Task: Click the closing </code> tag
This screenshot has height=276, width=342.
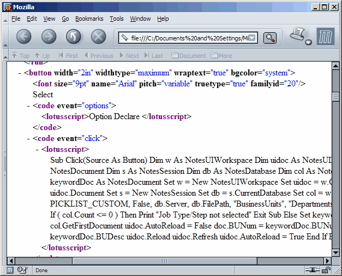Action: pos(47,127)
